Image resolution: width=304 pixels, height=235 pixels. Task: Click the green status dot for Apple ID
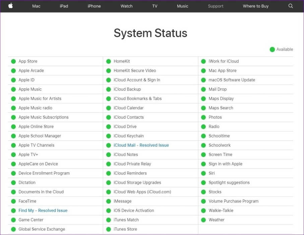click(x=13, y=80)
